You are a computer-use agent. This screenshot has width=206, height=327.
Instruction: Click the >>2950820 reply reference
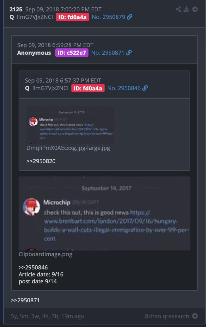point(41,161)
